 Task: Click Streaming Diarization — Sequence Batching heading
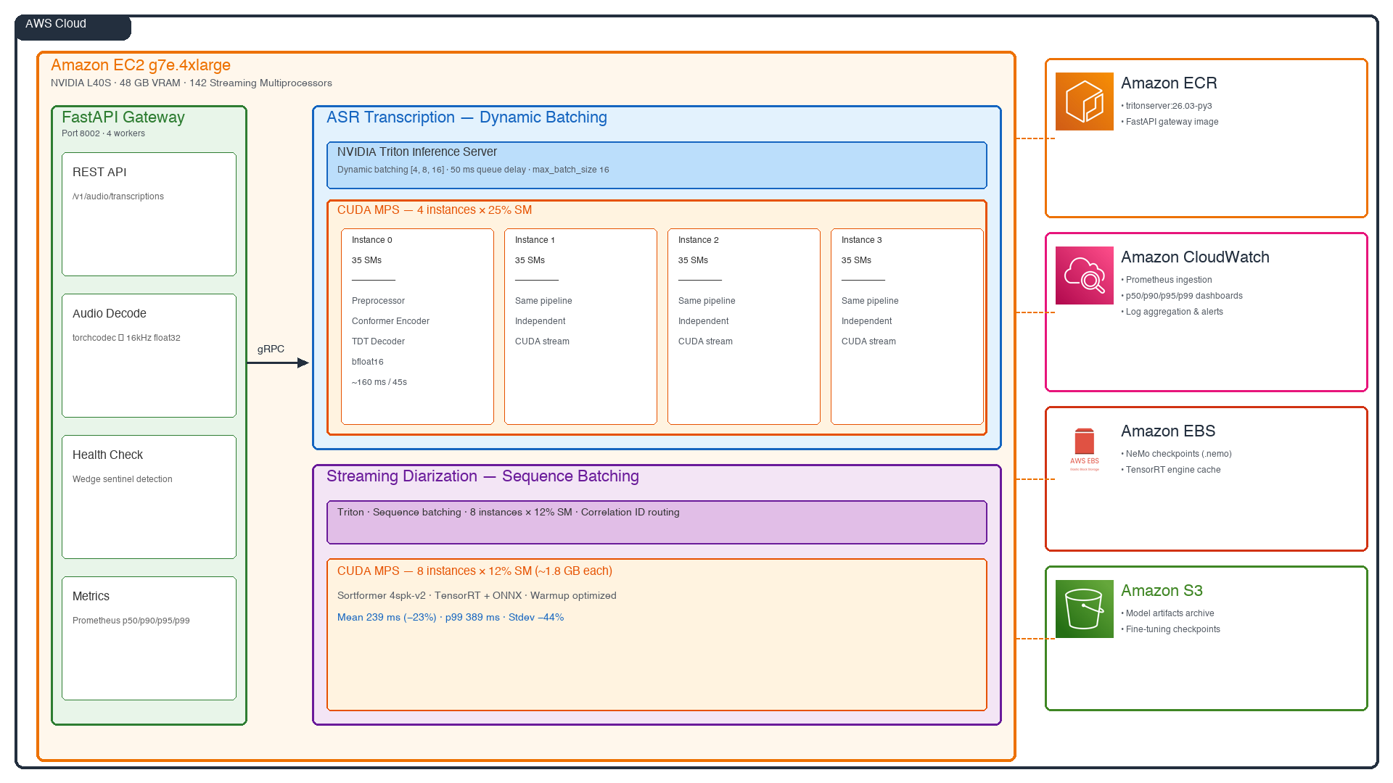click(482, 476)
